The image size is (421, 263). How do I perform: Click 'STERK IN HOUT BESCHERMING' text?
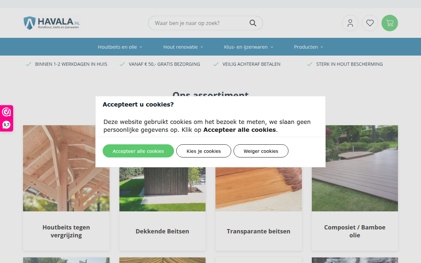coord(350,64)
